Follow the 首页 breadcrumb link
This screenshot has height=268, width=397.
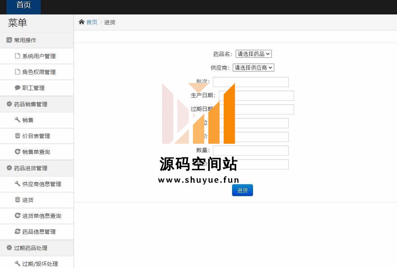tap(92, 22)
